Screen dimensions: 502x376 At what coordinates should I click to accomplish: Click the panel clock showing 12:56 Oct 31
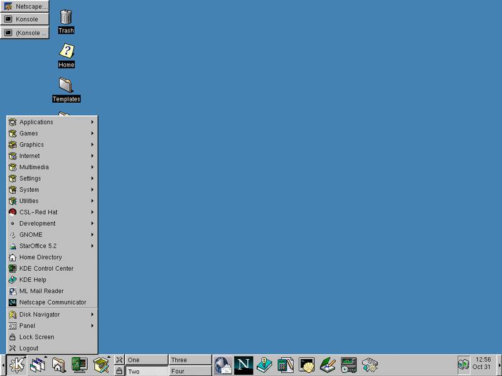483,363
